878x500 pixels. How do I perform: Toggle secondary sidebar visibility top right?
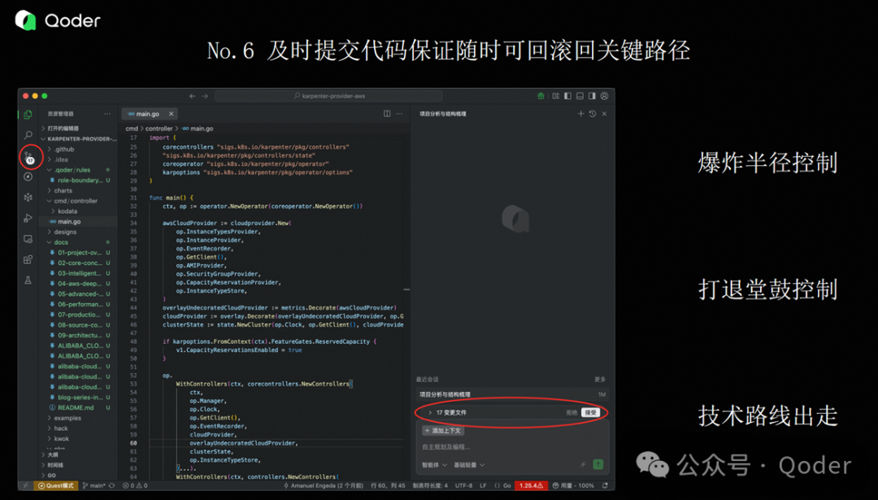point(592,96)
